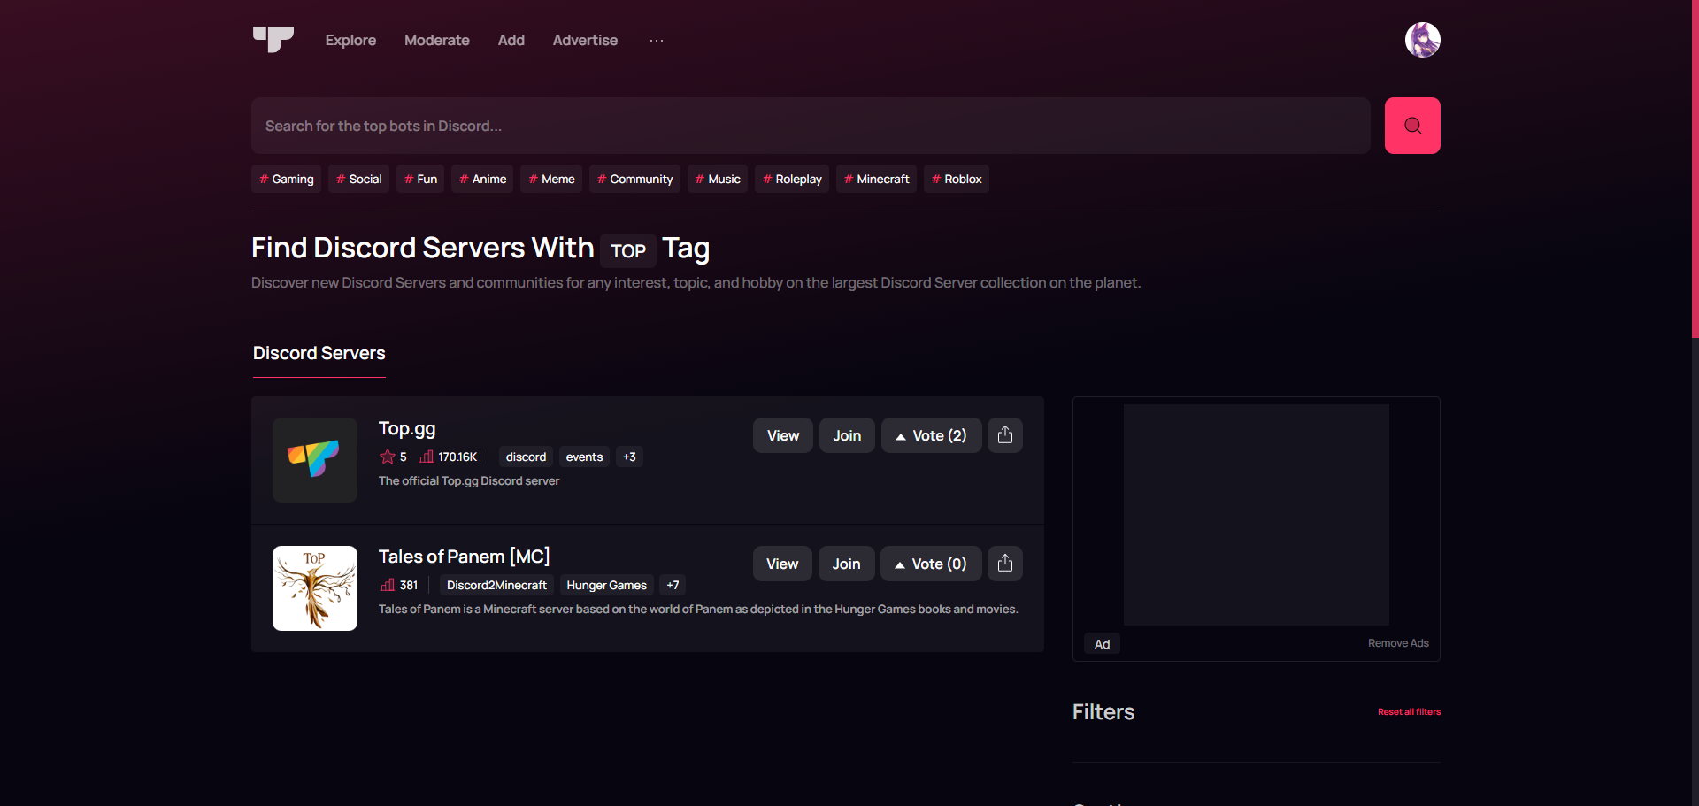Open the three-dots more menu in navbar
Image resolution: width=1699 pixels, height=806 pixels.
(x=657, y=41)
